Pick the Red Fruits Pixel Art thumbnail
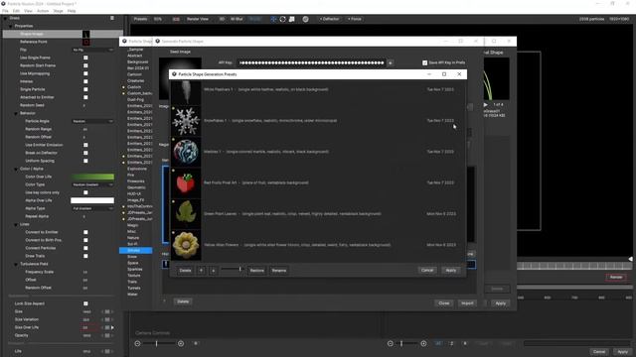Screen dimensions: 636x357 point(186,182)
